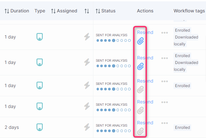Viewport: 206px width, 138px height.
Task: Click Resend link in the first row
Action: tap(145, 32)
